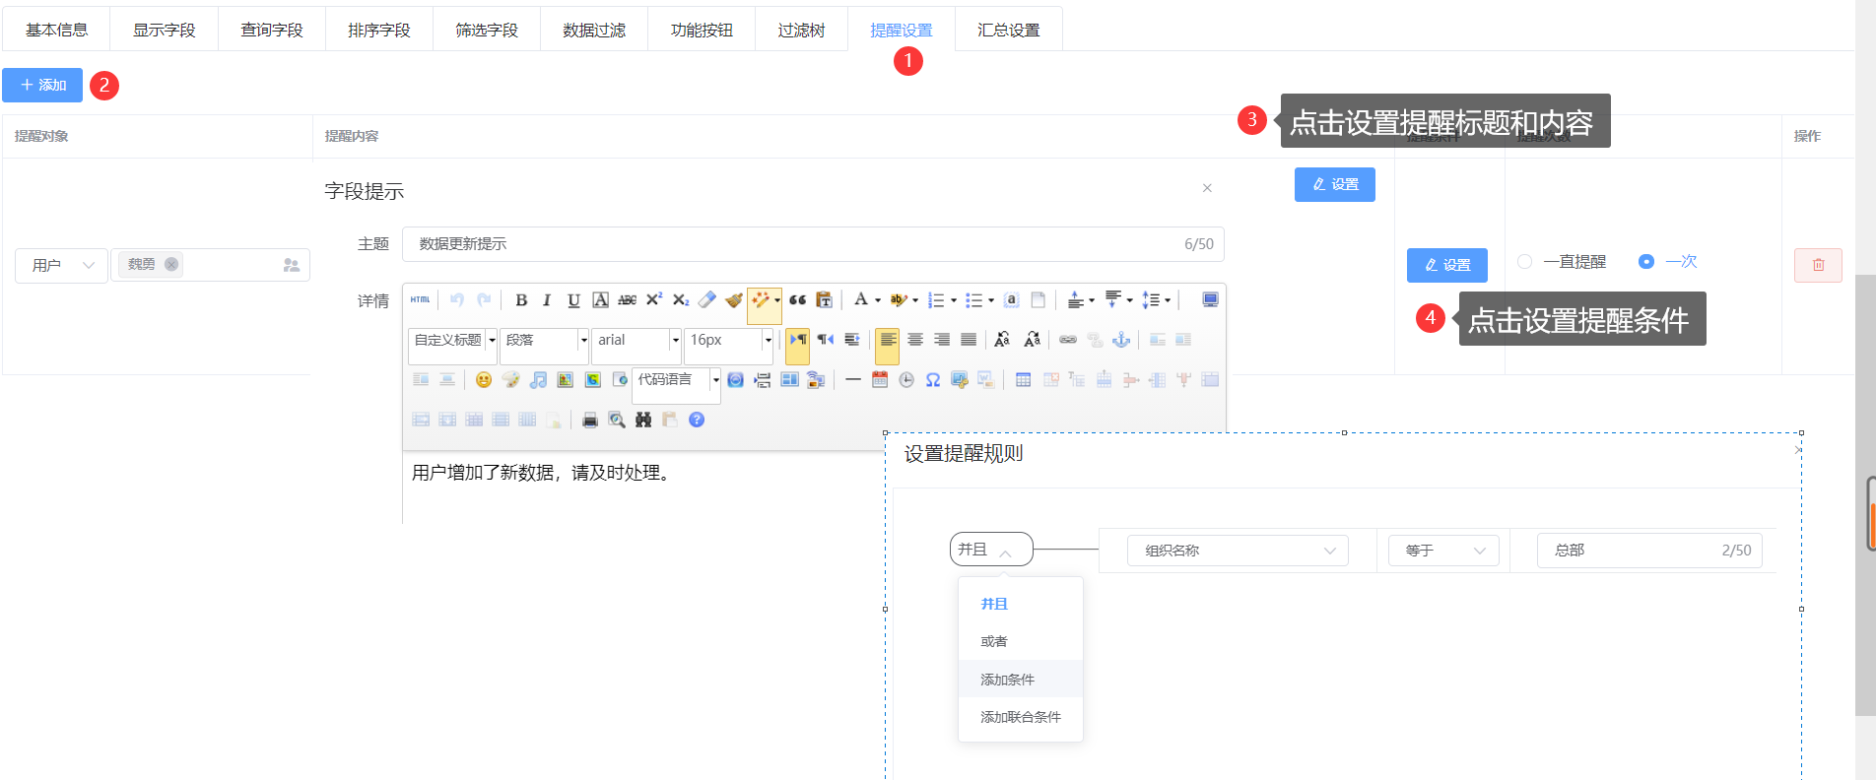Click the print icon in editor toolbar
1876x780 pixels.
tap(589, 421)
